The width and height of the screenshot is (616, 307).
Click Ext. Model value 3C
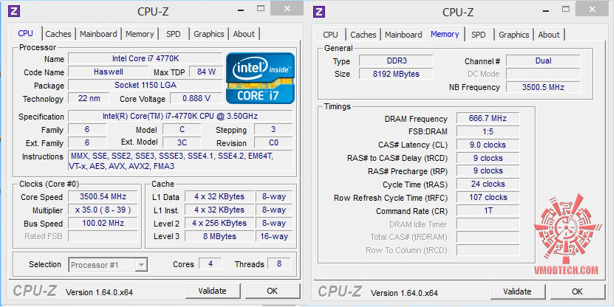pos(182,142)
